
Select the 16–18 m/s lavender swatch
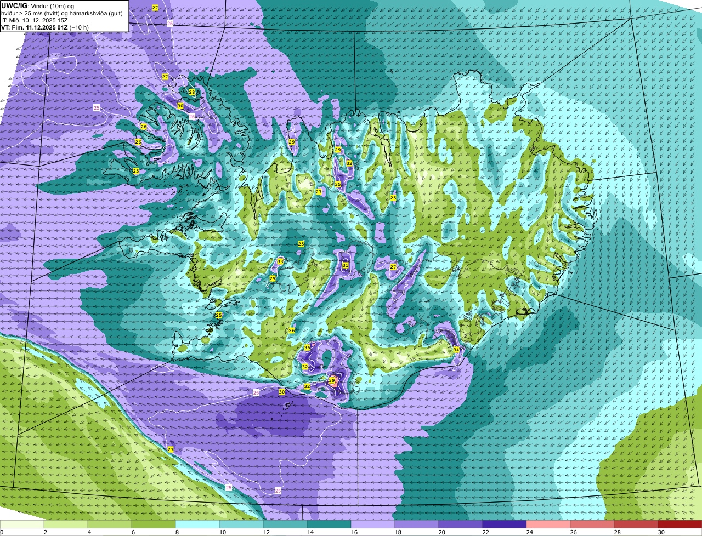click(x=373, y=524)
